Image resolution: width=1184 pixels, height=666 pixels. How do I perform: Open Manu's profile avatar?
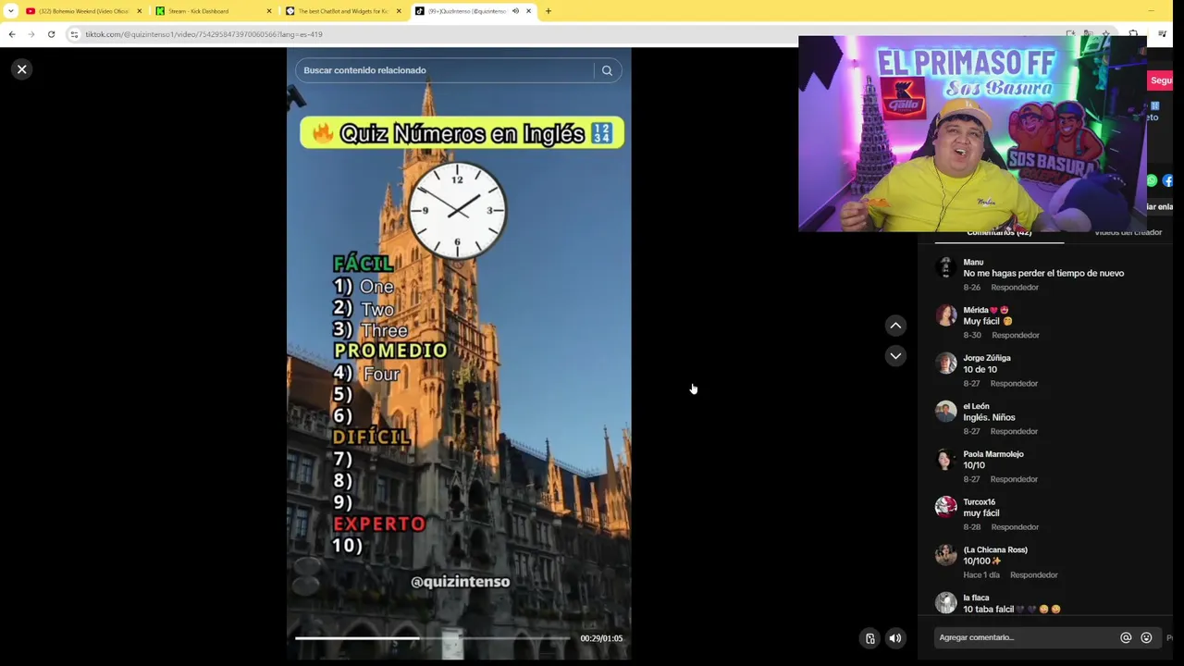coord(945,267)
